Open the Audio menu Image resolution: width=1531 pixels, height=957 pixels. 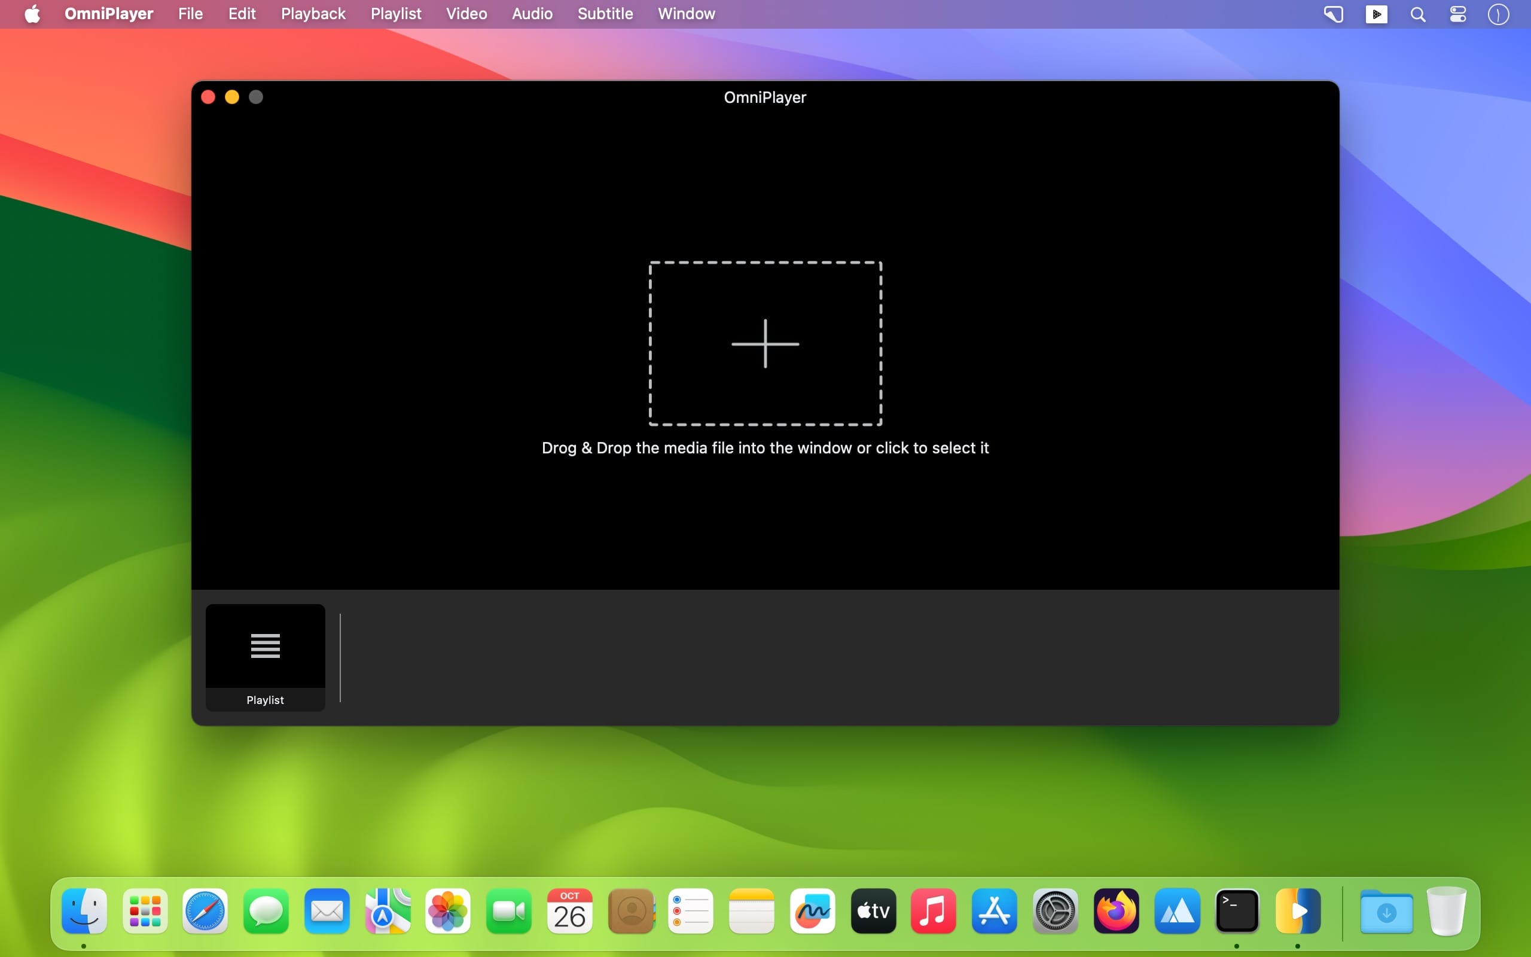532,14
